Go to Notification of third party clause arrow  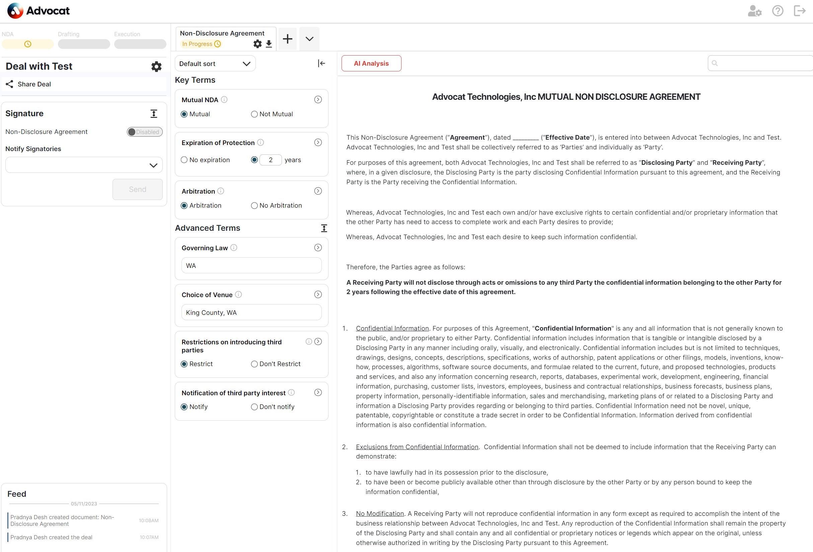pyautogui.click(x=318, y=393)
